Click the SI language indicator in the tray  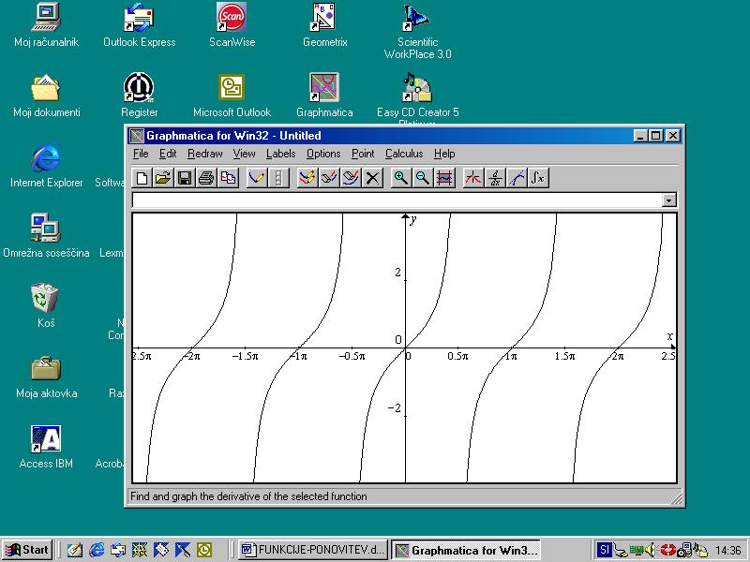(x=604, y=550)
